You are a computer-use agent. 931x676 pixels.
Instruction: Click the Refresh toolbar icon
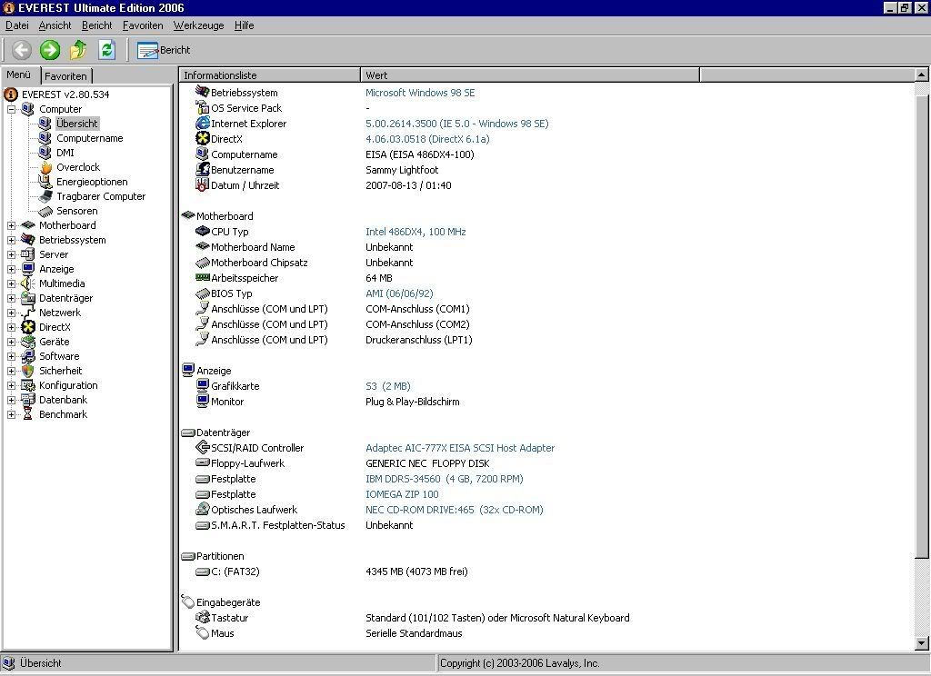107,49
